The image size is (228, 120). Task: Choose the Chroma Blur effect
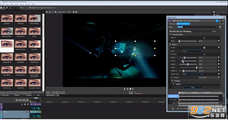click(x=21, y=57)
